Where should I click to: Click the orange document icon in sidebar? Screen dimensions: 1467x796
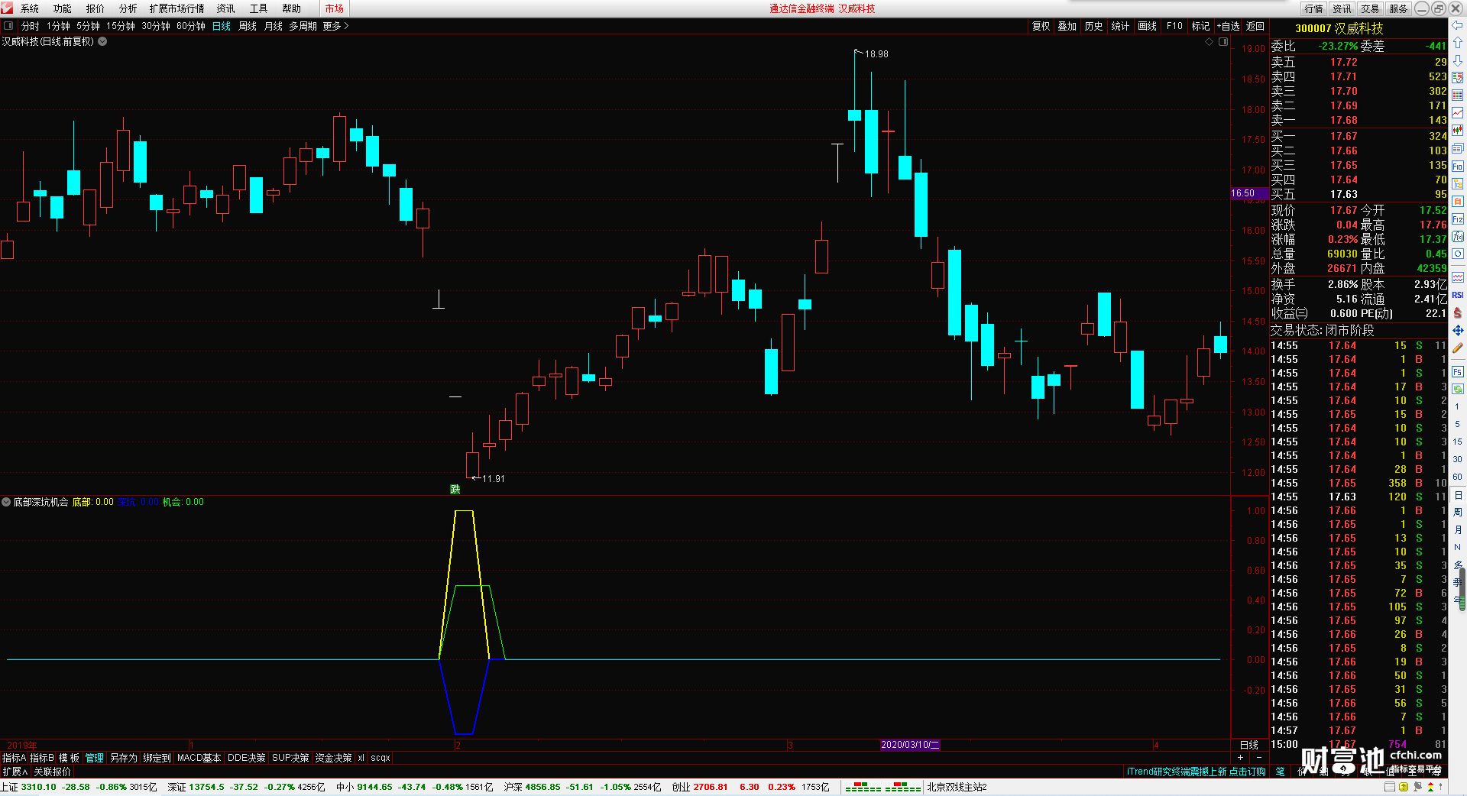pos(1457,202)
